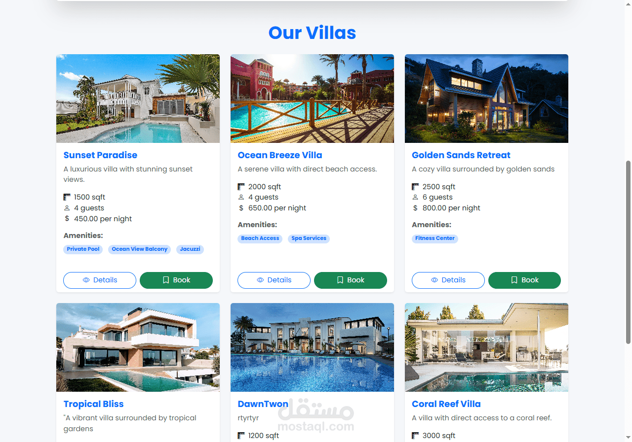The width and height of the screenshot is (632, 442).
Task: View Details of Ocean Breeze Villa
Action: pos(274,280)
